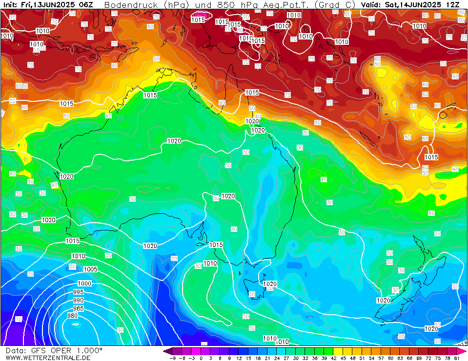Click the 33 legend scale label

pos(305,358)
